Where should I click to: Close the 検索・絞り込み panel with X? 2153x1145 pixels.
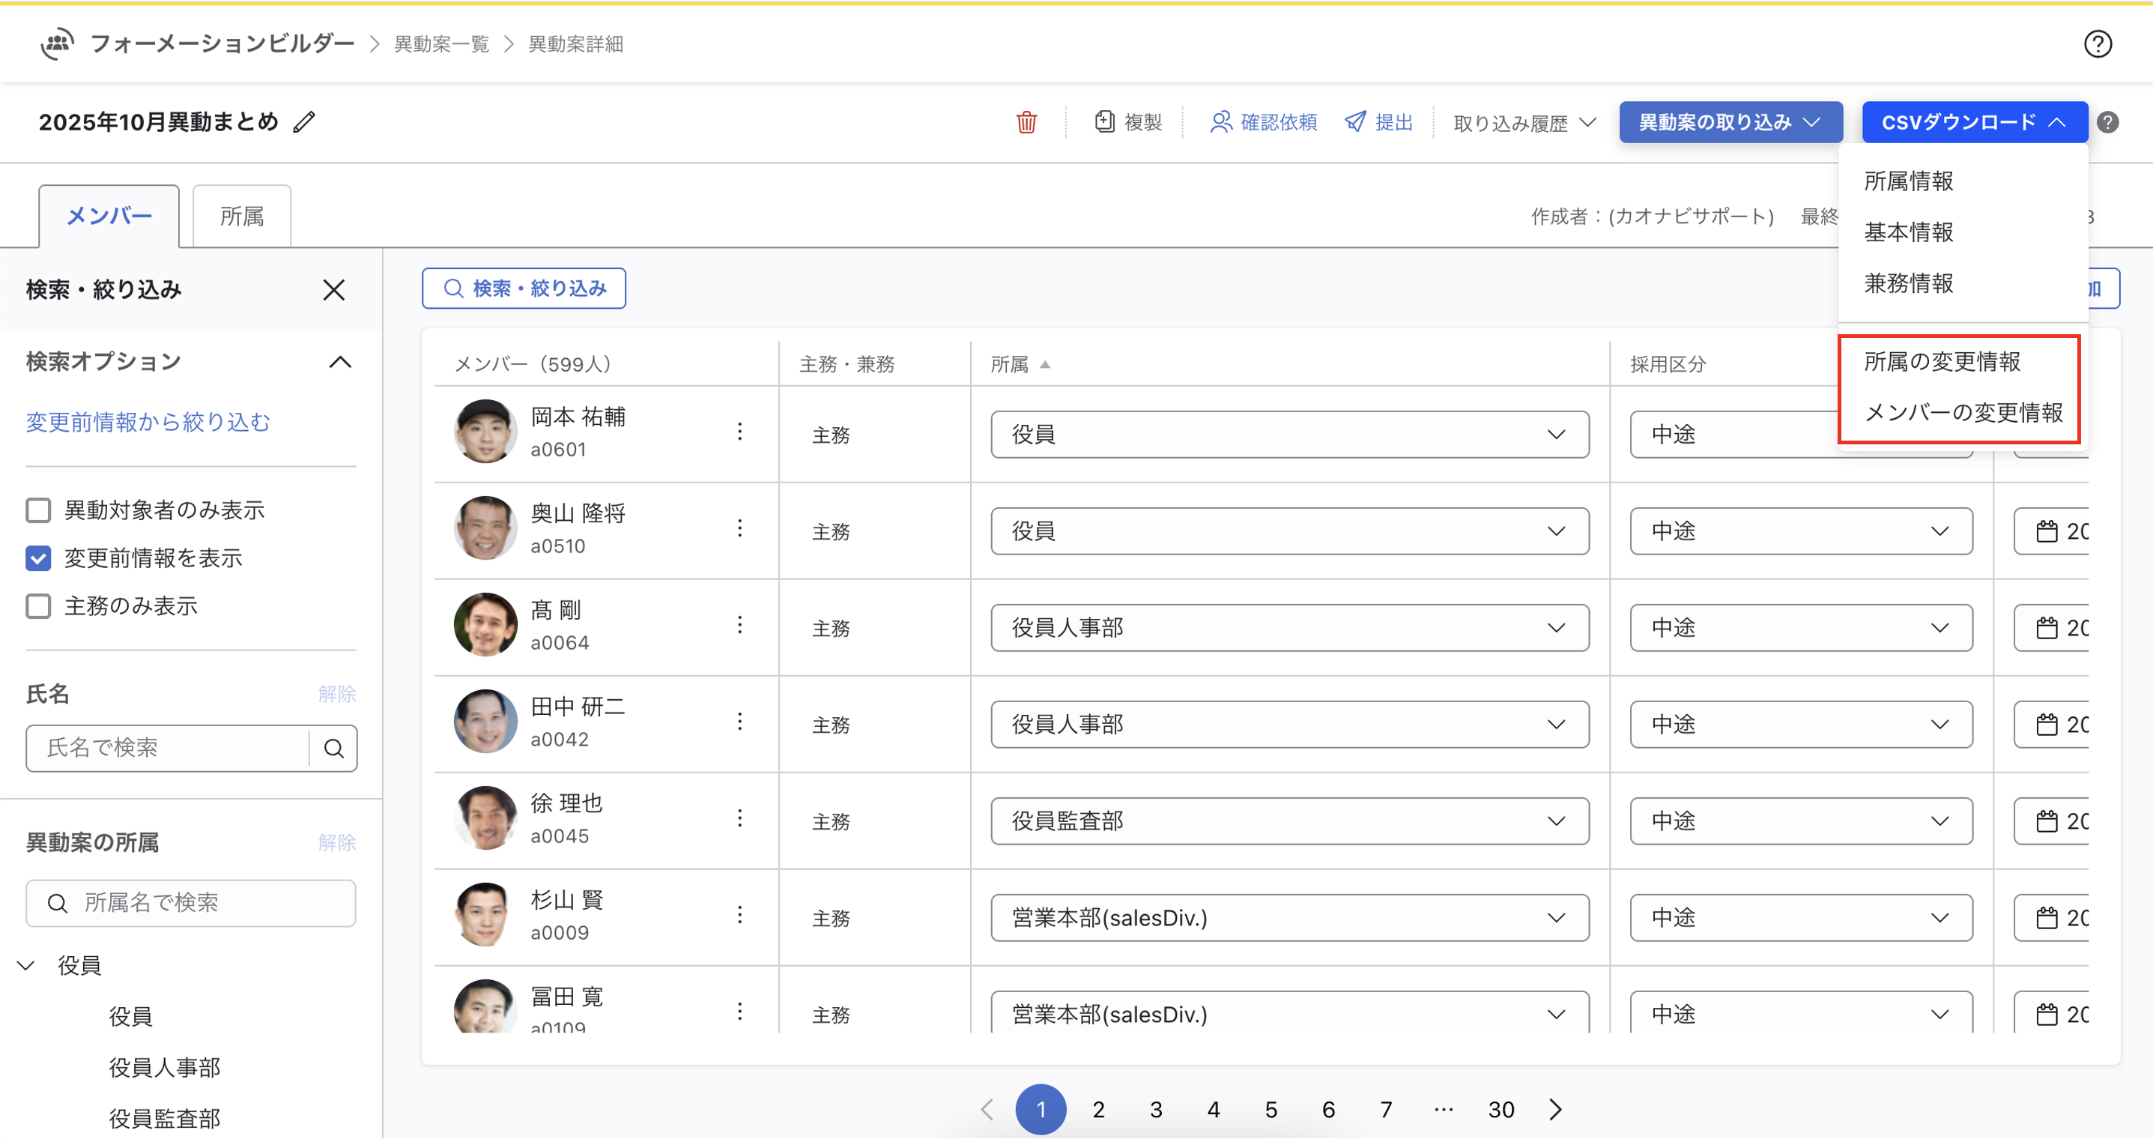(x=333, y=290)
